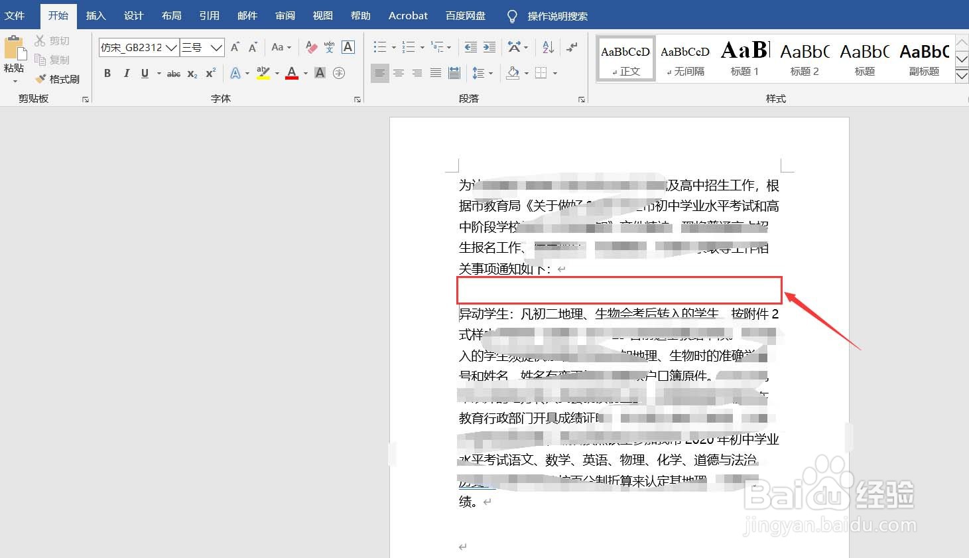Apply distributed alignment
The width and height of the screenshot is (969, 558).
[454, 73]
